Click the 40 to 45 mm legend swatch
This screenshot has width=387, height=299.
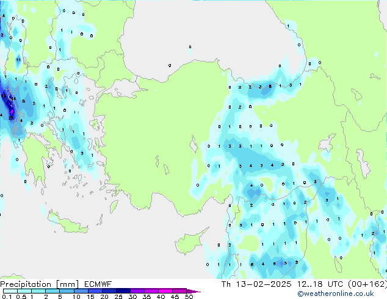click(x=165, y=291)
